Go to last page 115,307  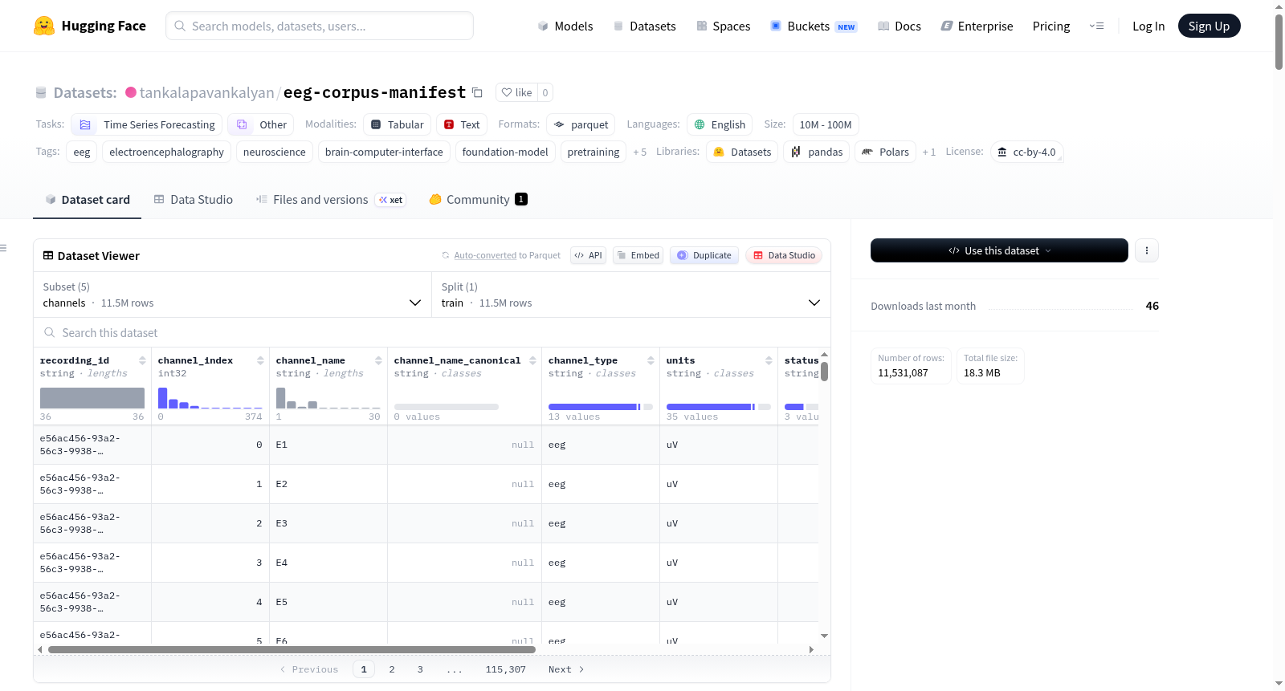click(505, 669)
